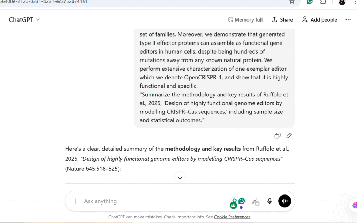The height and width of the screenshot is (223, 357).
Task: Open the Grammarly extension in browser toolbar
Action: 310,2
